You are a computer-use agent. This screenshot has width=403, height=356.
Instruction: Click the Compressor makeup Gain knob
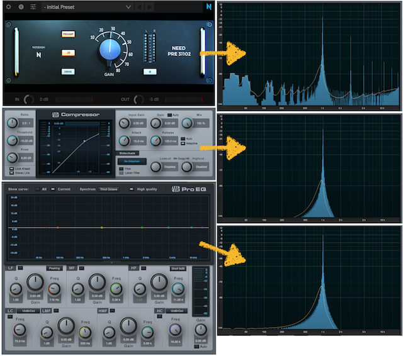(156, 123)
